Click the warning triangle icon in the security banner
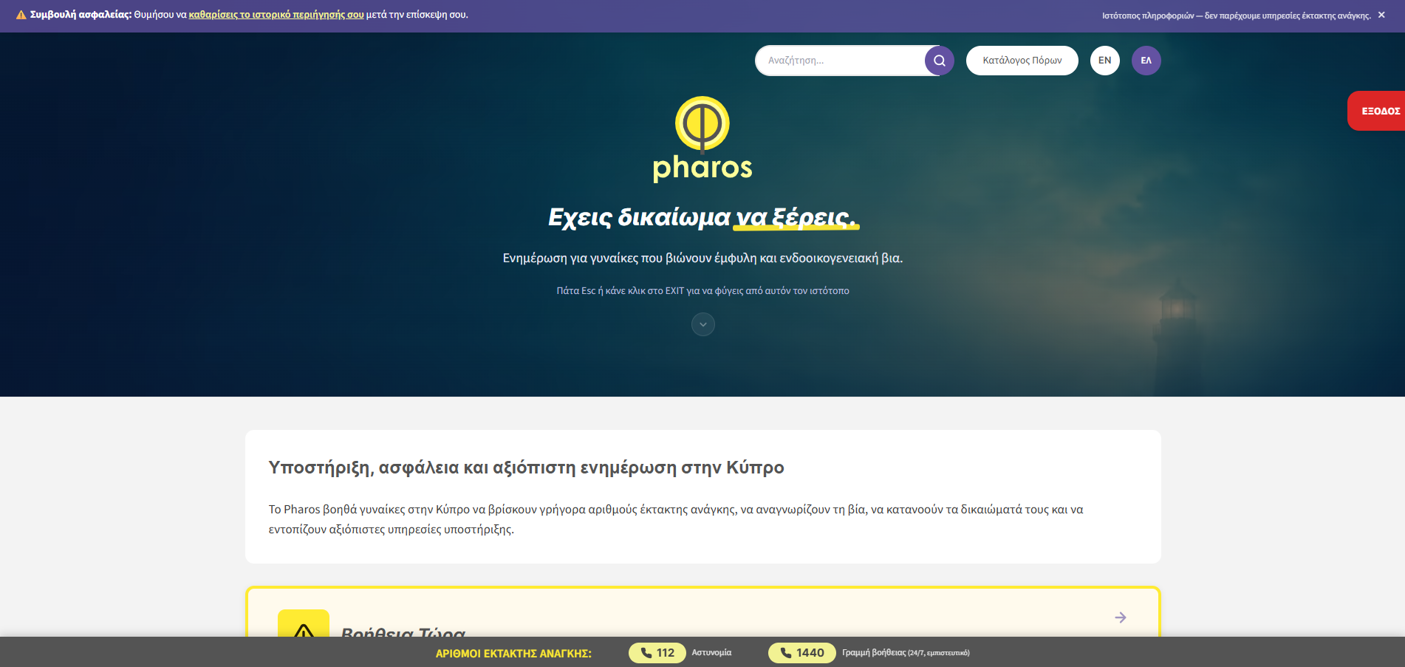 pyautogui.click(x=21, y=16)
